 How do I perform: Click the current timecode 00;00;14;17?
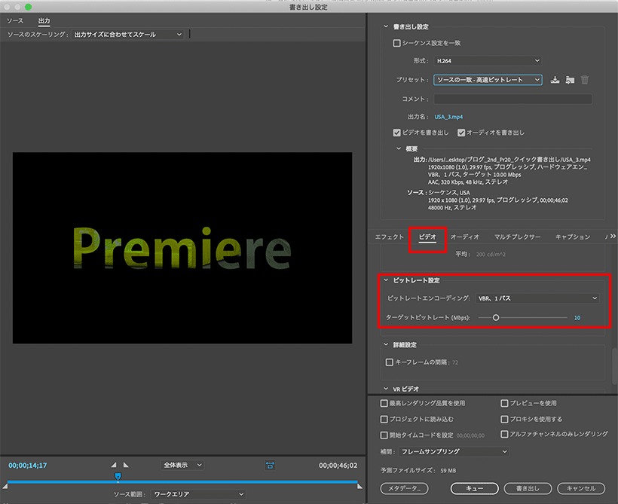[28, 466]
